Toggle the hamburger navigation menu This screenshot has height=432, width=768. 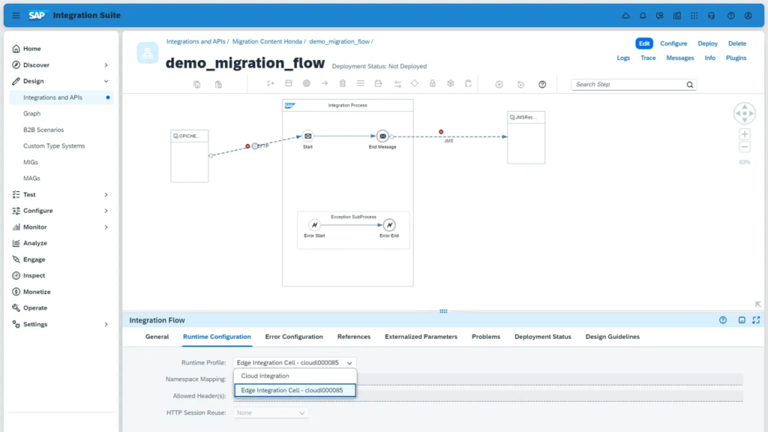(x=16, y=16)
